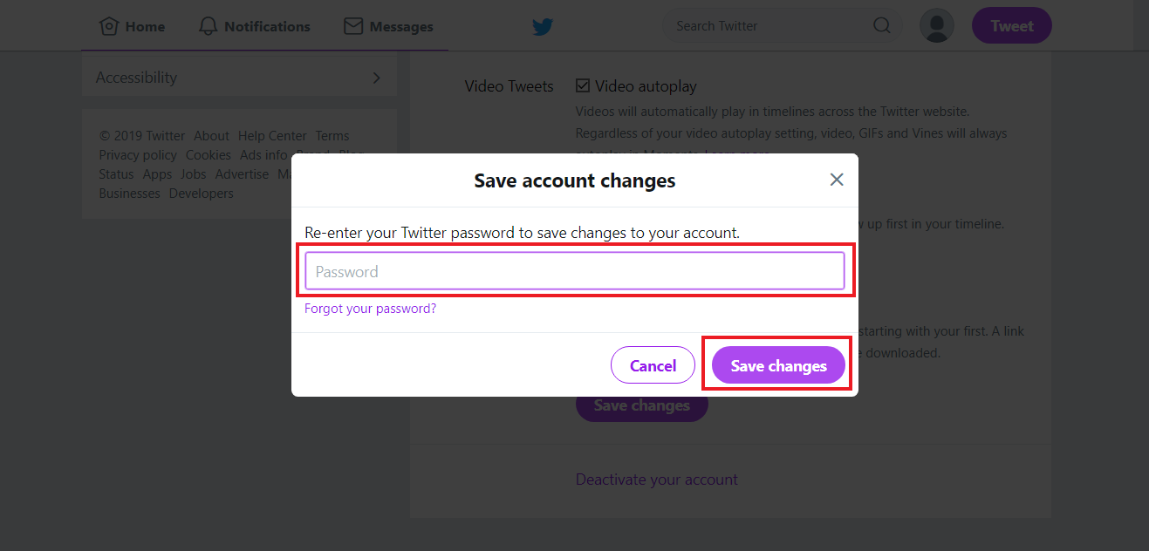
Task: Close the Save account changes dialog
Action: [x=837, y=180]
